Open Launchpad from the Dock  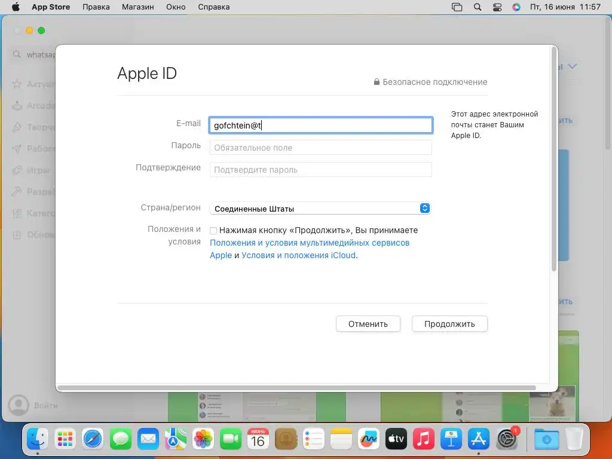[x=65, y=439]
